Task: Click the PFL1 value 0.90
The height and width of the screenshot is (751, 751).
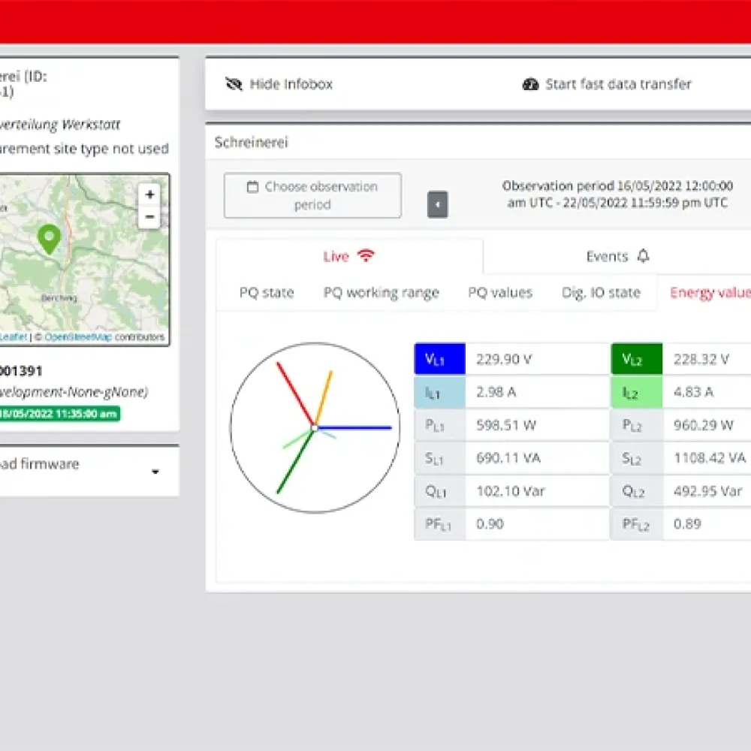Action: coord(490,524)
